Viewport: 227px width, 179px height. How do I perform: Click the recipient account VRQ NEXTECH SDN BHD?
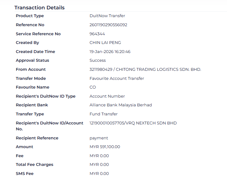tap(133, 123)
